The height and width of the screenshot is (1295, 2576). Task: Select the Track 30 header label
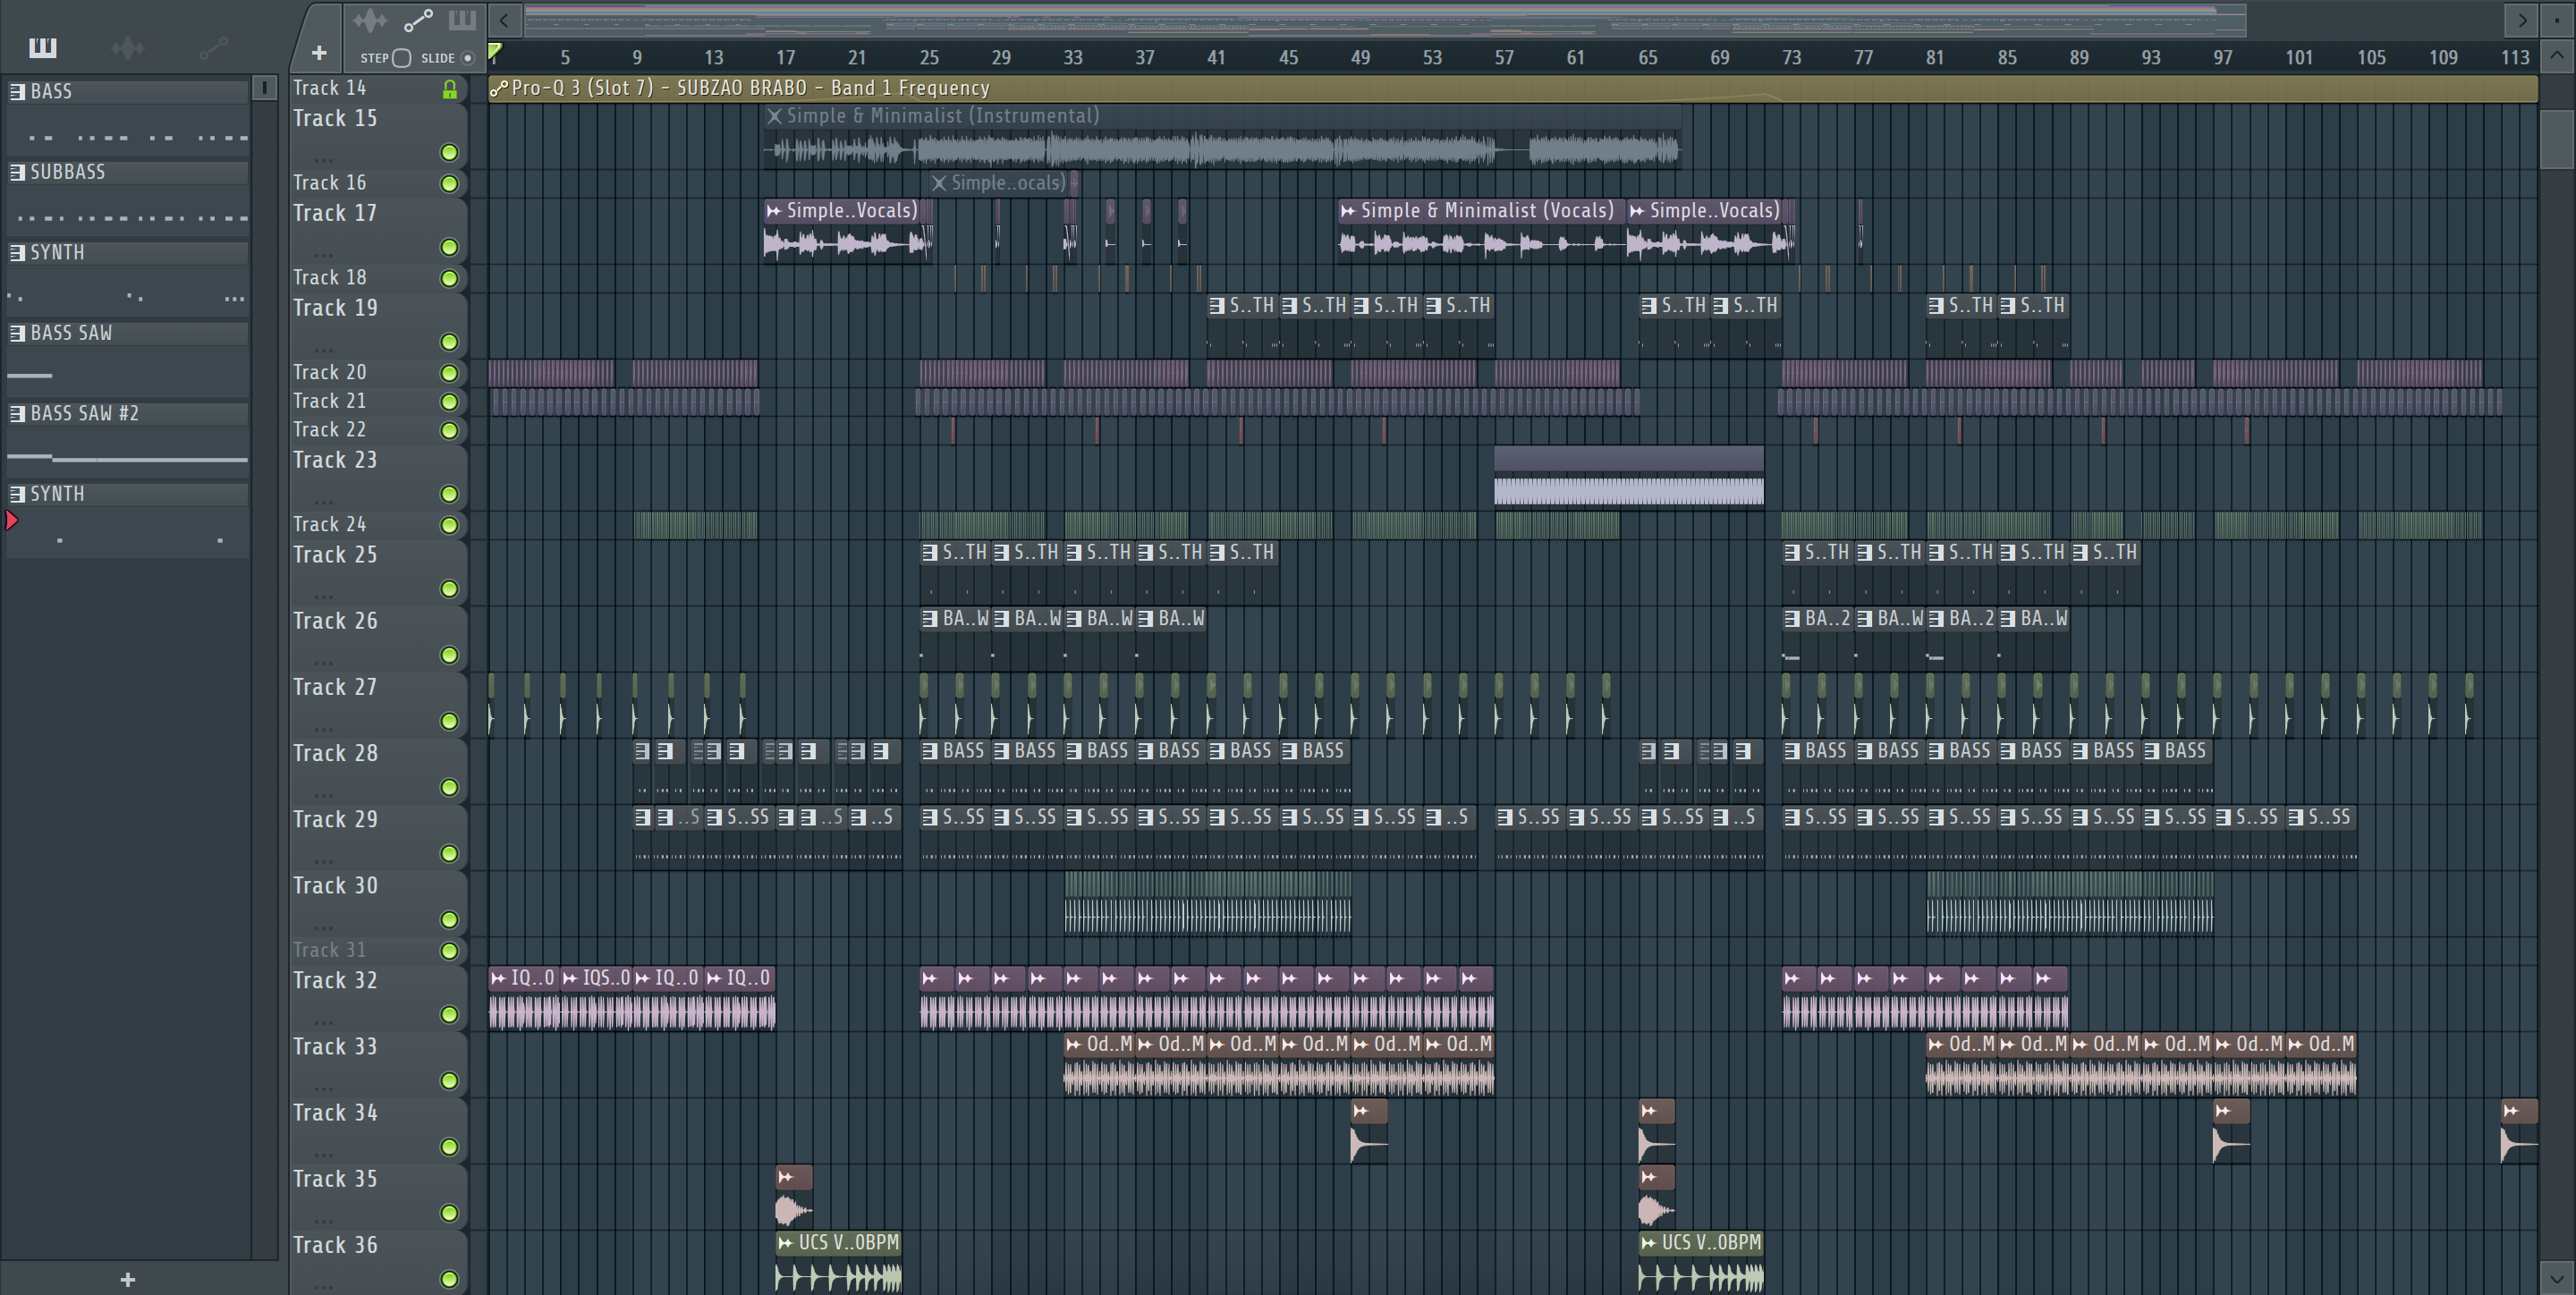point(335,886)
